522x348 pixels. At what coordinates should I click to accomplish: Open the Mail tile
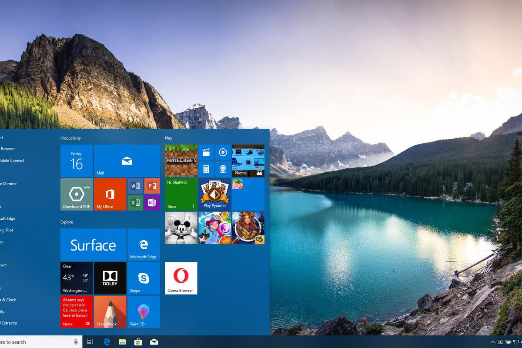127,161
